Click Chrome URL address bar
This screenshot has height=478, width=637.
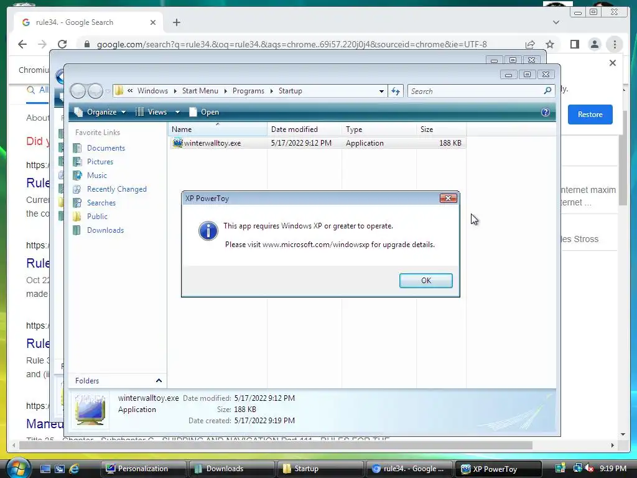pyautogui.click(x=291, y=44)
